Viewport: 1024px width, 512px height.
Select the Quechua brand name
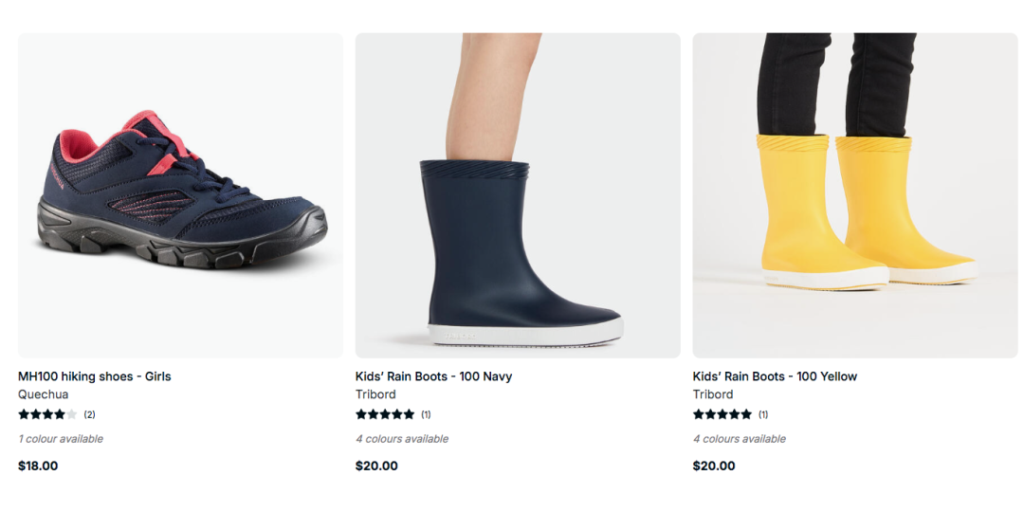[x=43, y=394]
